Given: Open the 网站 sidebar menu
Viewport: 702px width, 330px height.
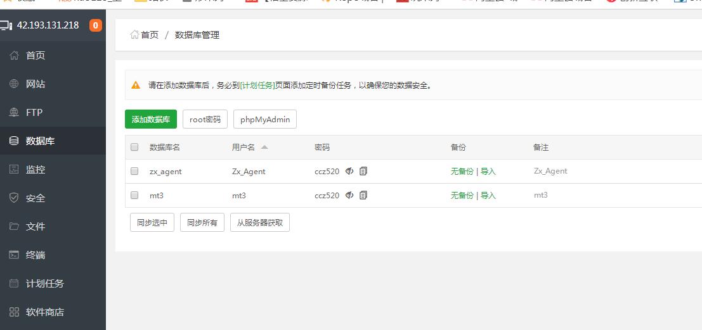Looking at the screenshot, I should pos(36,84).
